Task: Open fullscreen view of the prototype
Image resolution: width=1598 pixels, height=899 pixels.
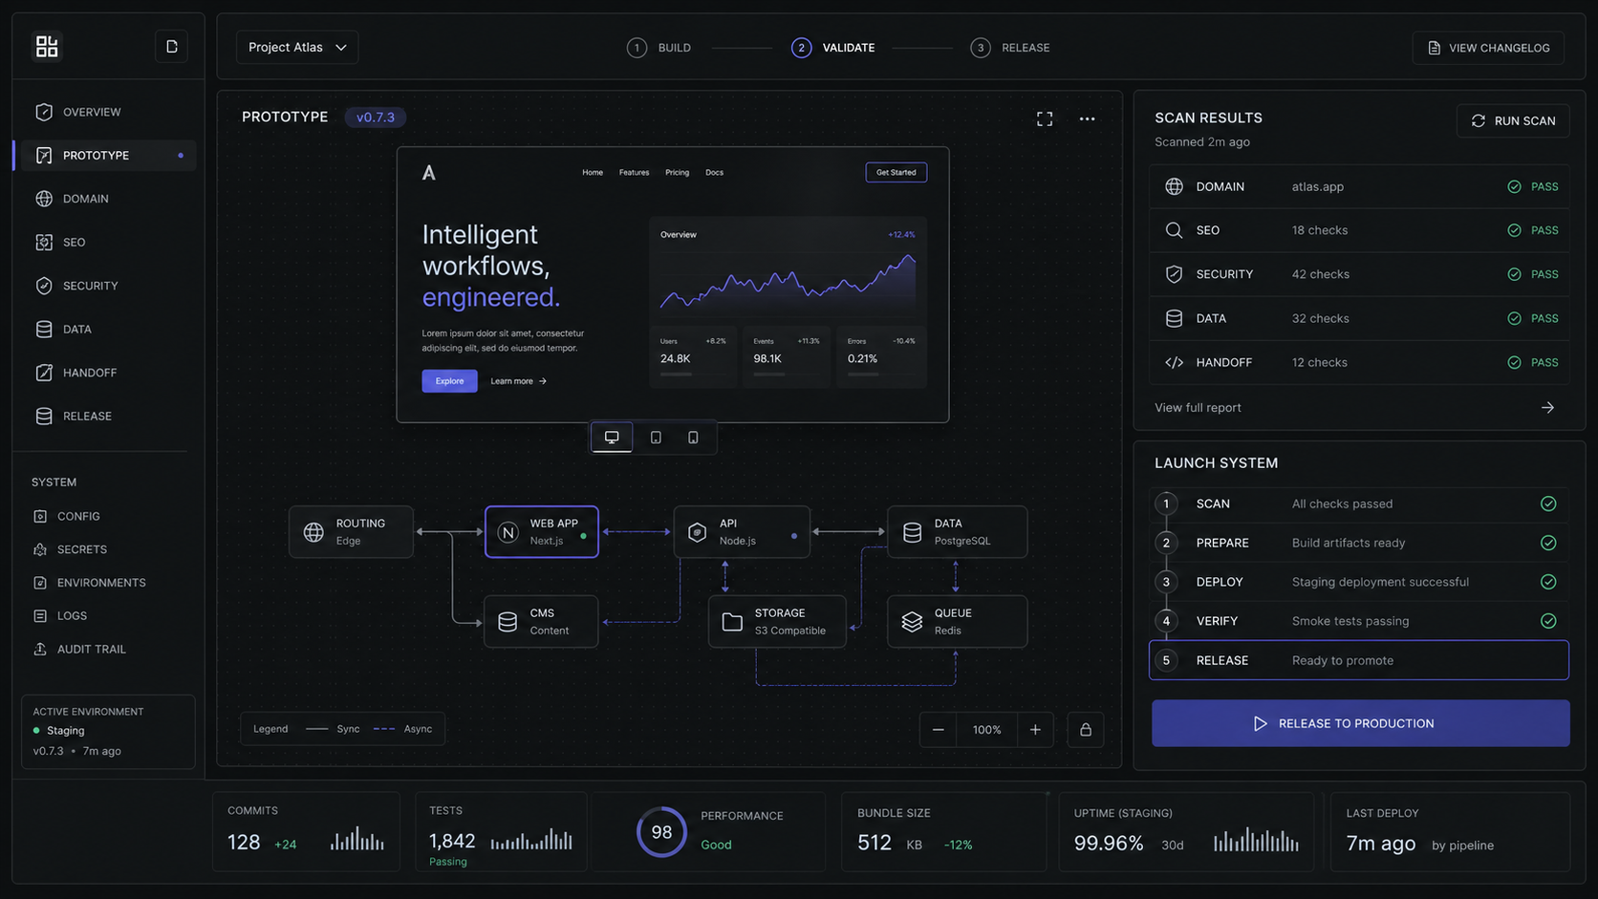Action: coord(1045,118)
